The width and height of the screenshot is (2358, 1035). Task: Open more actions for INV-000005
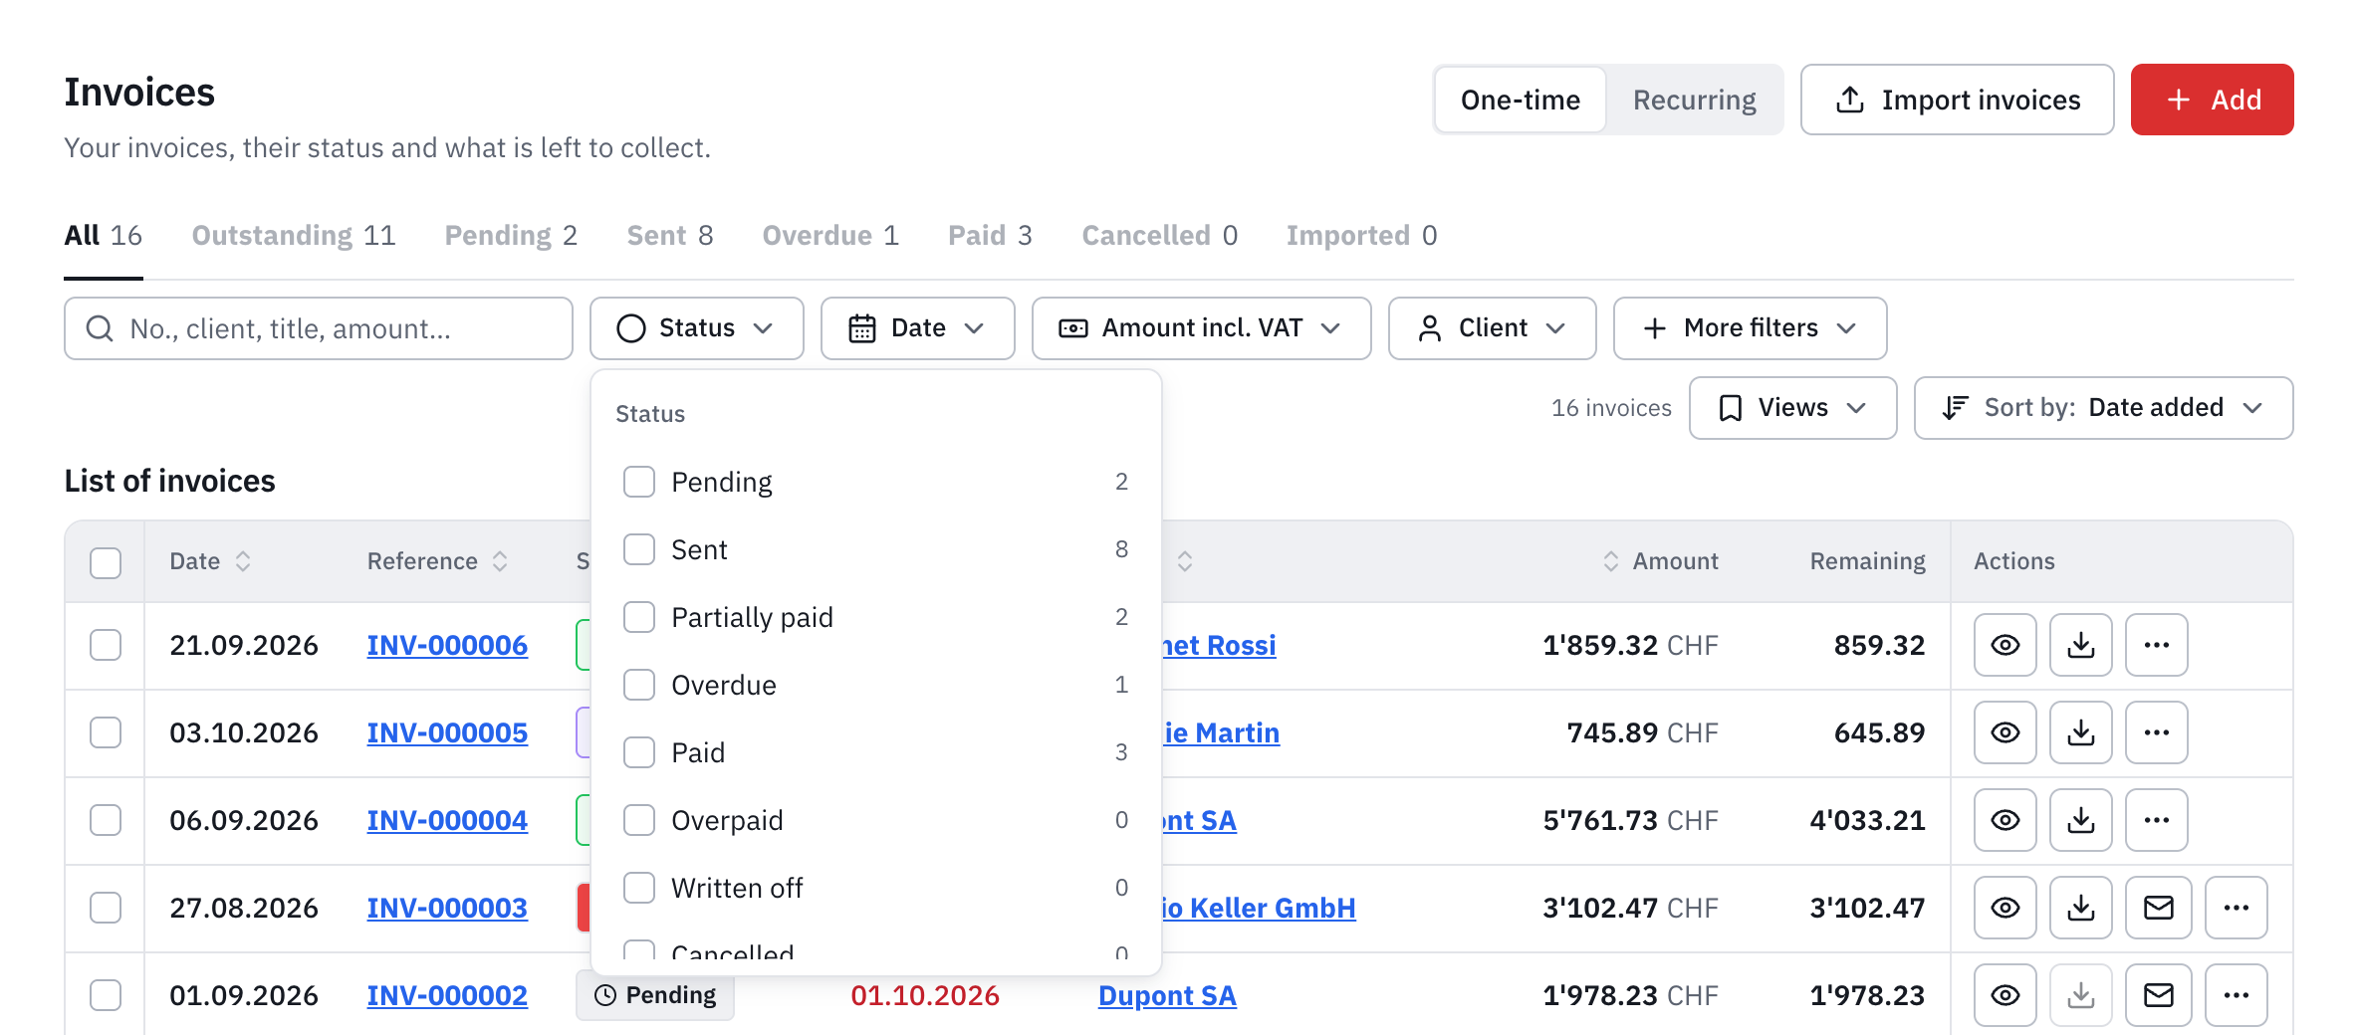click(x=2156, y=732)
